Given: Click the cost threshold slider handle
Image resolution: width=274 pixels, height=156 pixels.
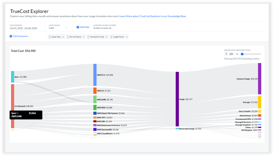Looking at the screenshot, I should [242, 54].
